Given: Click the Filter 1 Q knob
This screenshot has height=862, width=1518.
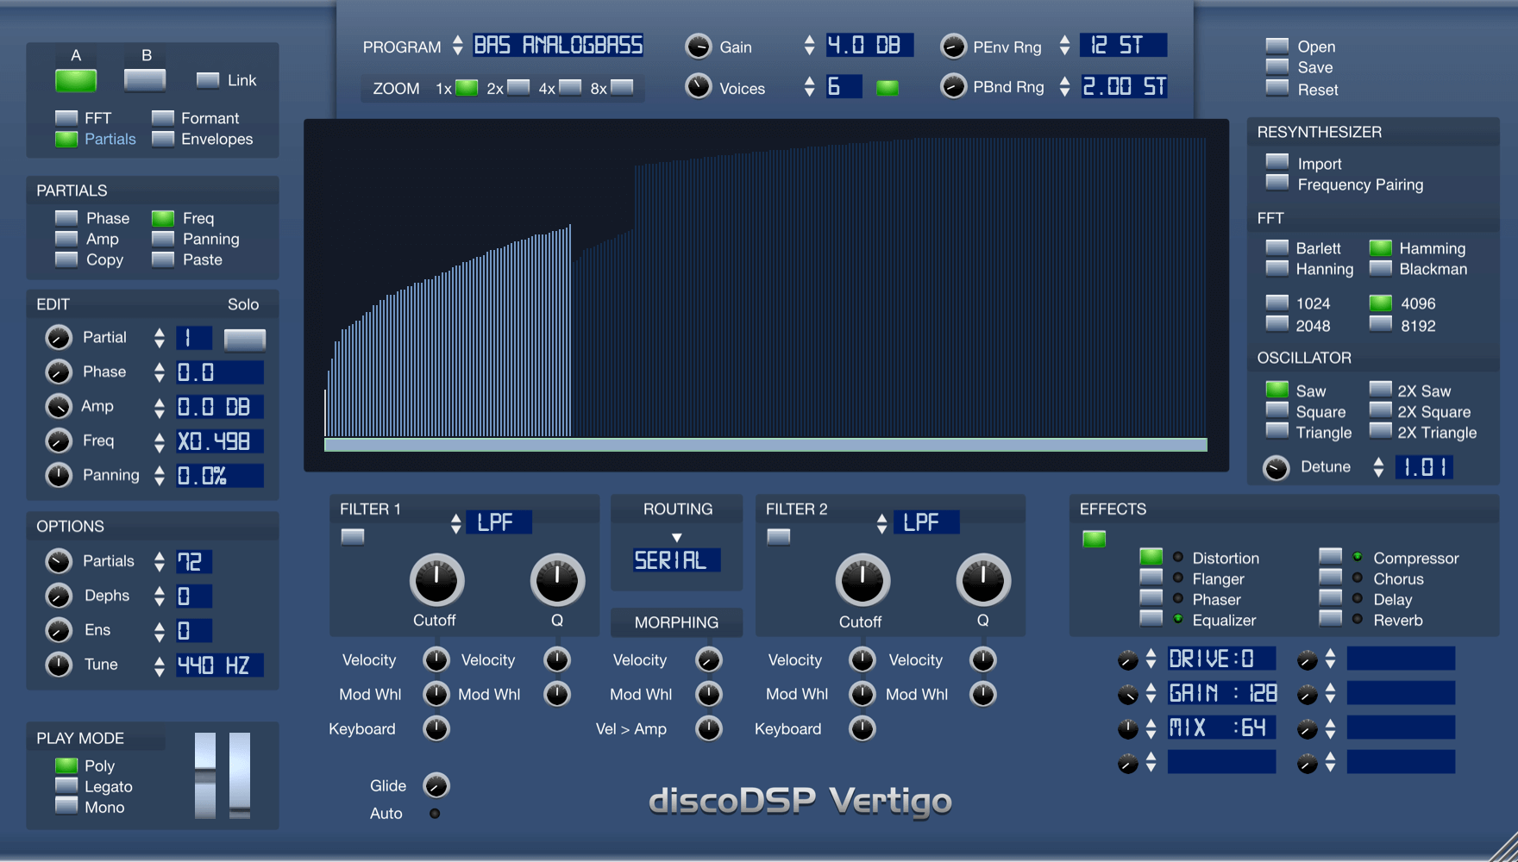Looking at the screenshot, I should [x=557, y=580].
